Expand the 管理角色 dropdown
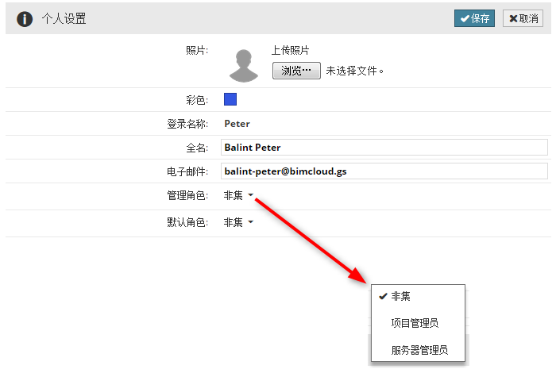This screenshot has width=556, height=373. [238, 195]
